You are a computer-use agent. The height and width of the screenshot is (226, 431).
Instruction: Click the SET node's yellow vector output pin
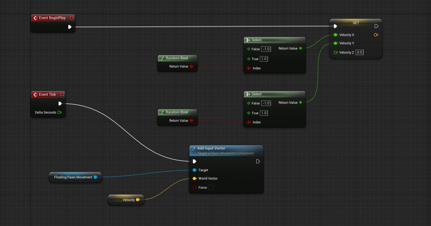click(376, 35)
